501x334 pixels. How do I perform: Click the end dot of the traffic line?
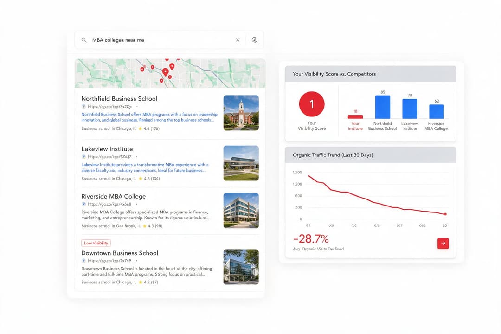point(445,214)
